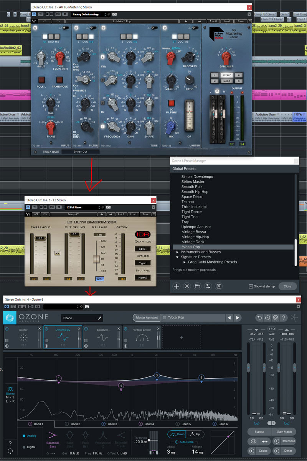Click the compare arrows icon in Preset Manager
The width and height of the screenshot is (307, 461).
[208, 286]
